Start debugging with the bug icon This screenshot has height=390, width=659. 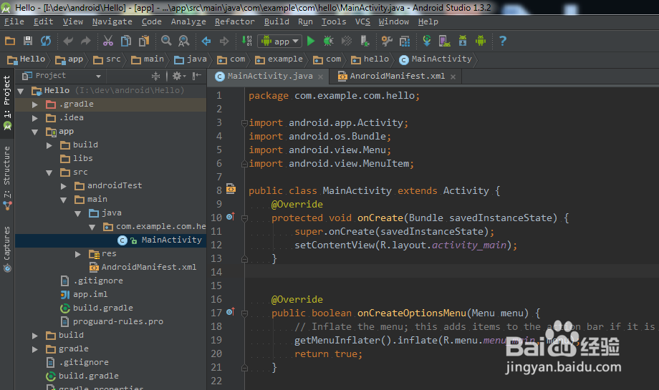coord(328,41)
